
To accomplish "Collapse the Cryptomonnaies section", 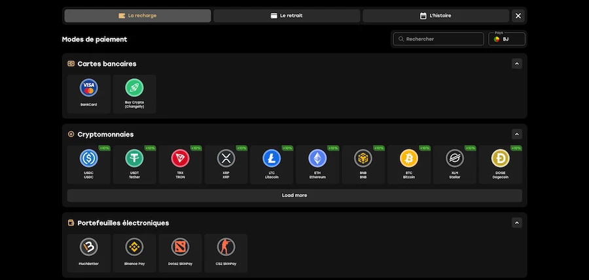I will click(x=517, y=134).
